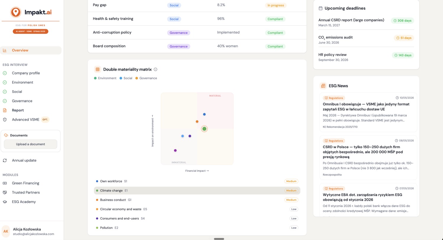Screen dimensions: 443x240
Task: Click the graduation cap ESG Academy icon
Action: pyautogui.click(x=5, y=202)
